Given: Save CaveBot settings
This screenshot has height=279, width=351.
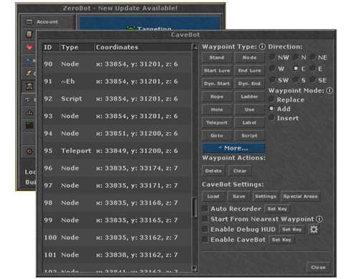Looking at the screenshot, I should point(239,196).
